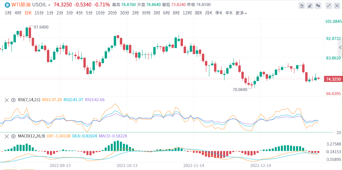The height and width of the screenshot is (170, 343).
Task: Click the 最低 73.8240 low value
Action: click(174, 5)
